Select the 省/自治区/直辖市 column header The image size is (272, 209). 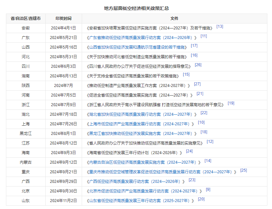[26, 19]
